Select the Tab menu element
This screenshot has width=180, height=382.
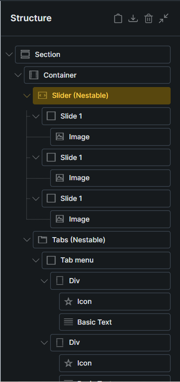pyautogui.click(x=106, y=261)
